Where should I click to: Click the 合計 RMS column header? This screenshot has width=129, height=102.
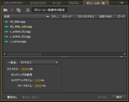[107, 16]
